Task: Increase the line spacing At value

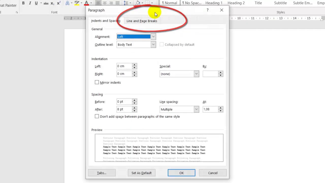Action: (221, 108)
